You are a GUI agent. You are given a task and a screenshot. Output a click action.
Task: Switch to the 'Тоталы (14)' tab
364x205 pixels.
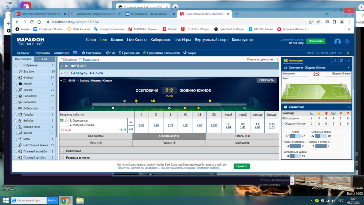click(242, 136)
